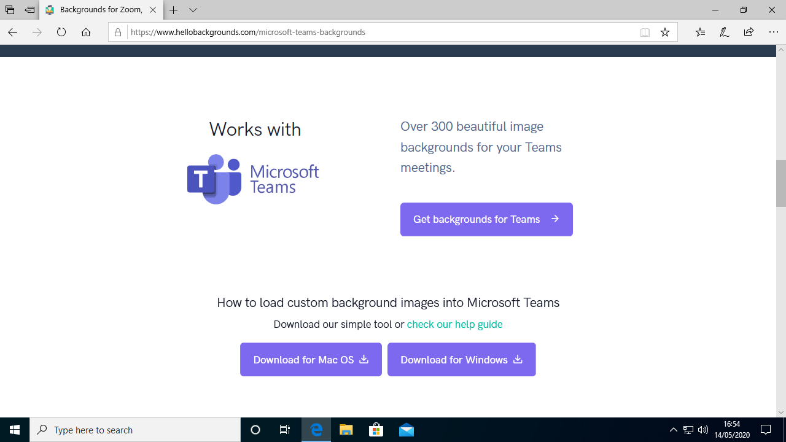Share this page icon
This screenshot has height=442, width=786.
coord(749,33)
